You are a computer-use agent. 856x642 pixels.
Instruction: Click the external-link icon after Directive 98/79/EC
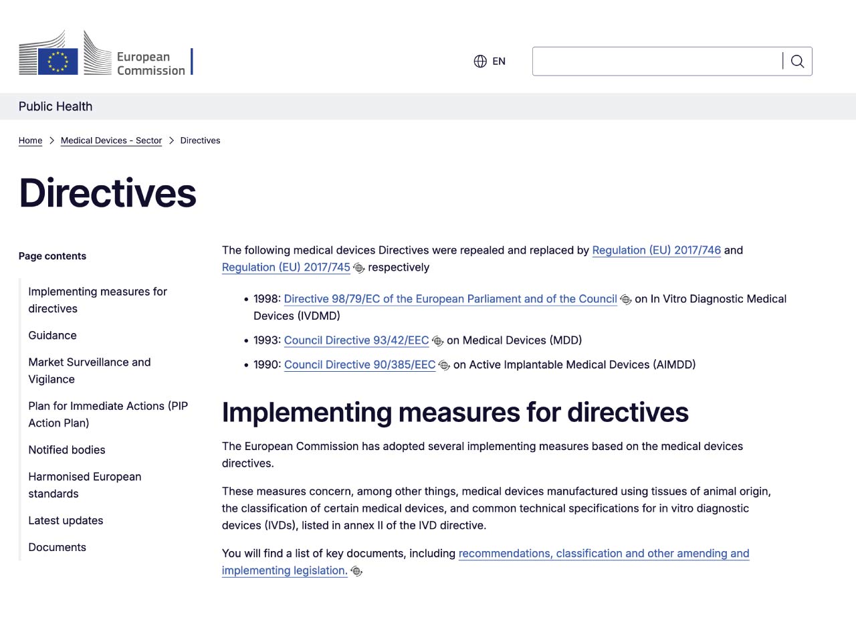tap(626, 300)
